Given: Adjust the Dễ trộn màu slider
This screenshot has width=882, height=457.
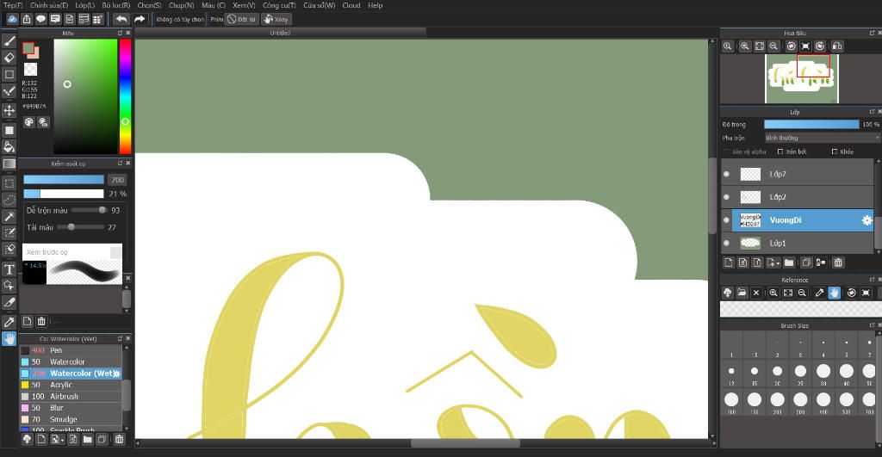Looking at the screenshot, I should click(x=89, y=210).
